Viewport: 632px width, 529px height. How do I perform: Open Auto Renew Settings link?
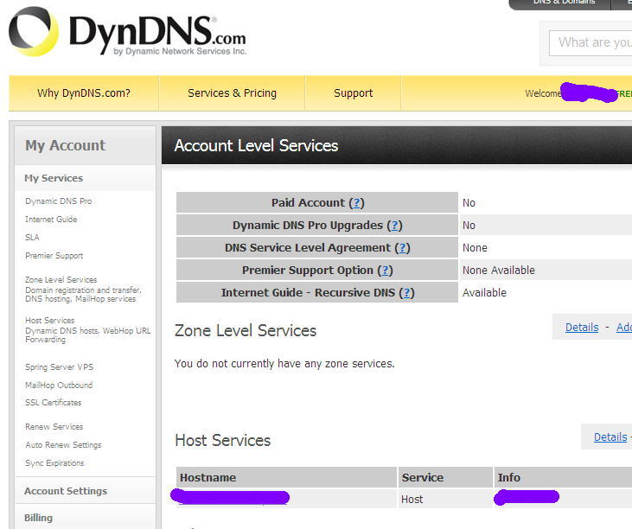[63, 445]
